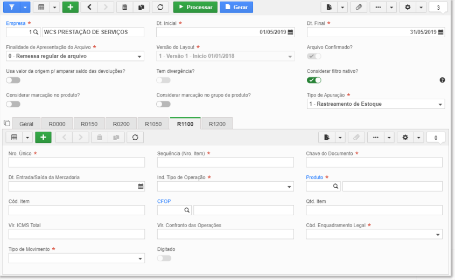Open the Geral tab
This screenshot has width=455, height=280.
coord(26,124)
